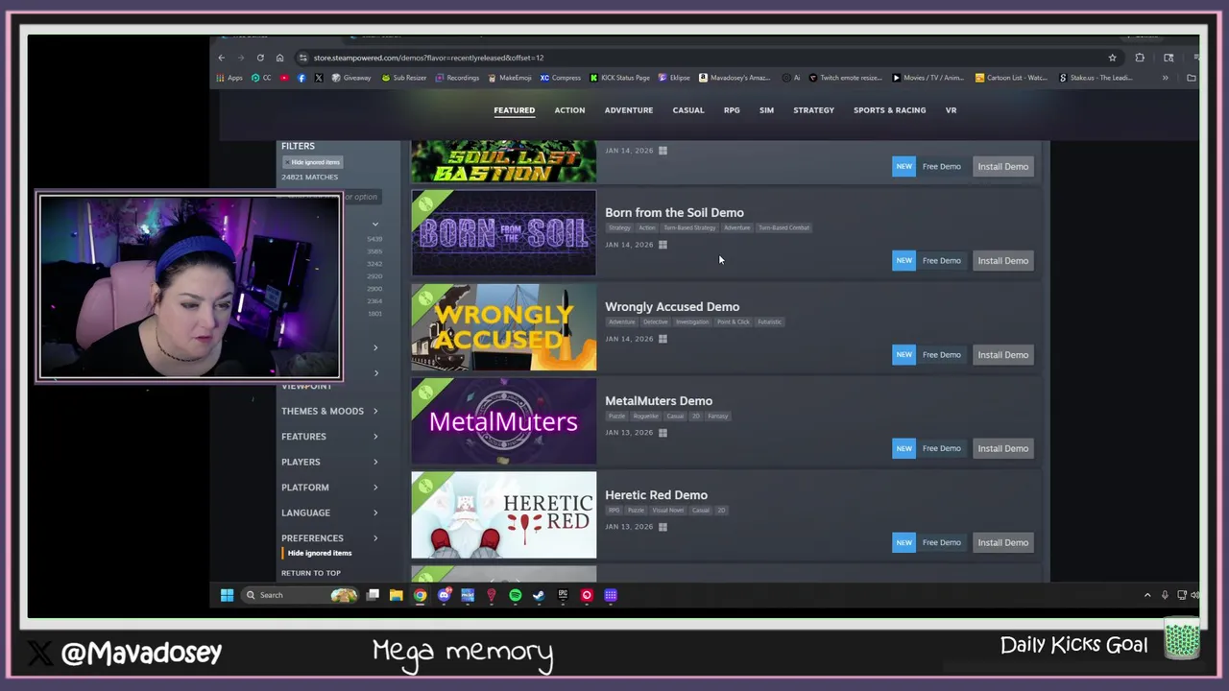Image resolution: width=1229 pixels, height=691 pixels.
Task: Switch to the ADVENTURE tab
Action: (x=629, y=110)
